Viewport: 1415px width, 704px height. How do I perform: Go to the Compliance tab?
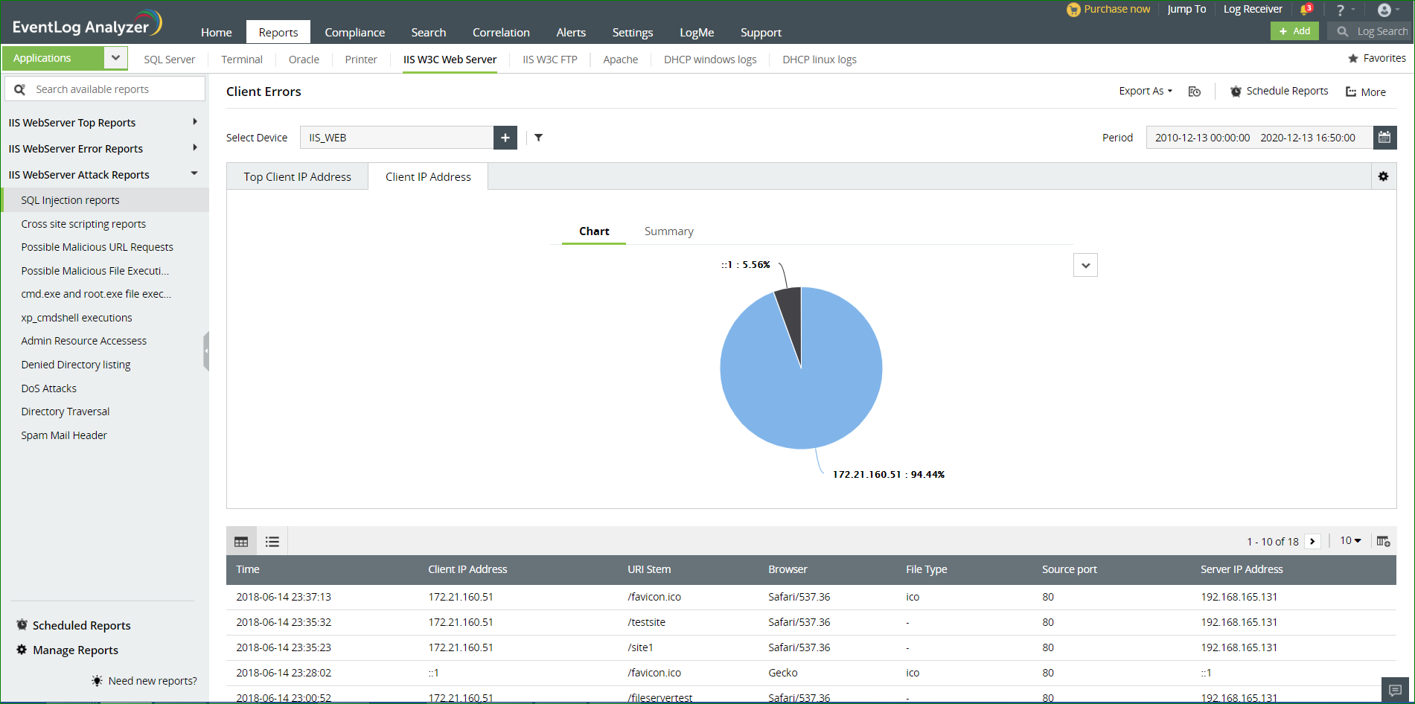point(355,32)
